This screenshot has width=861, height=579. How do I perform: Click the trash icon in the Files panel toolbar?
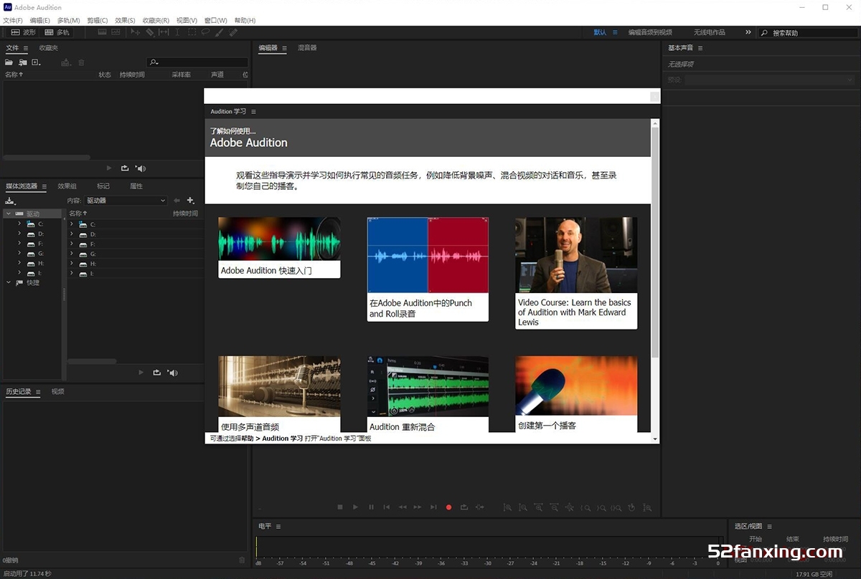tap(81, 62)
